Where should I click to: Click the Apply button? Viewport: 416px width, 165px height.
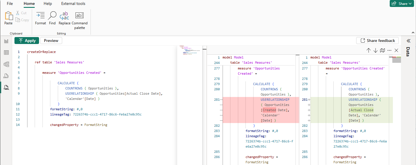pyautogui.click(x=27, y=41)
